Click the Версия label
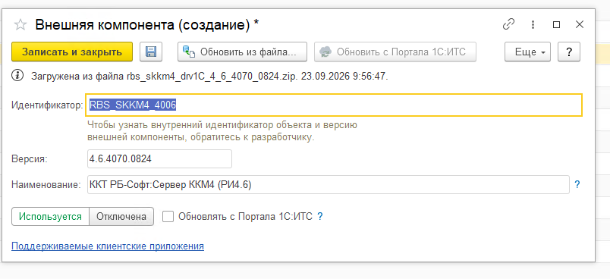The height and width of the screenshot is (279, 610). click(x=30, y=159)
